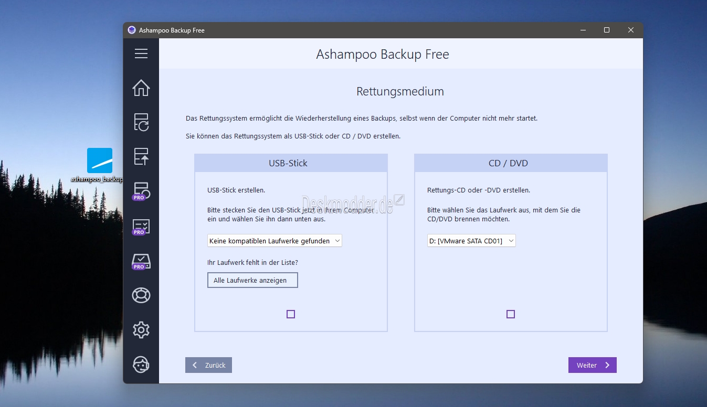This screenshot has width=707, height=407.
Task: Maximize the Ashampoo Backup Free window
Action: tap(607, 30)
